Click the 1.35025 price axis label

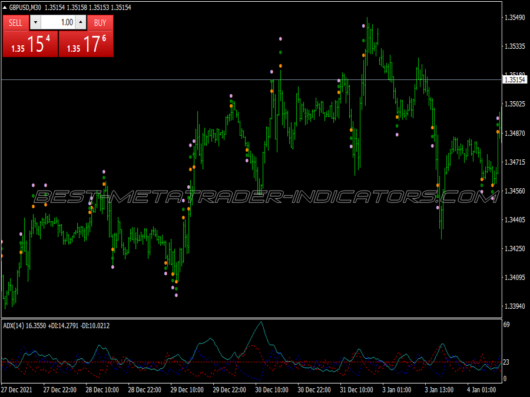[515, 104]
